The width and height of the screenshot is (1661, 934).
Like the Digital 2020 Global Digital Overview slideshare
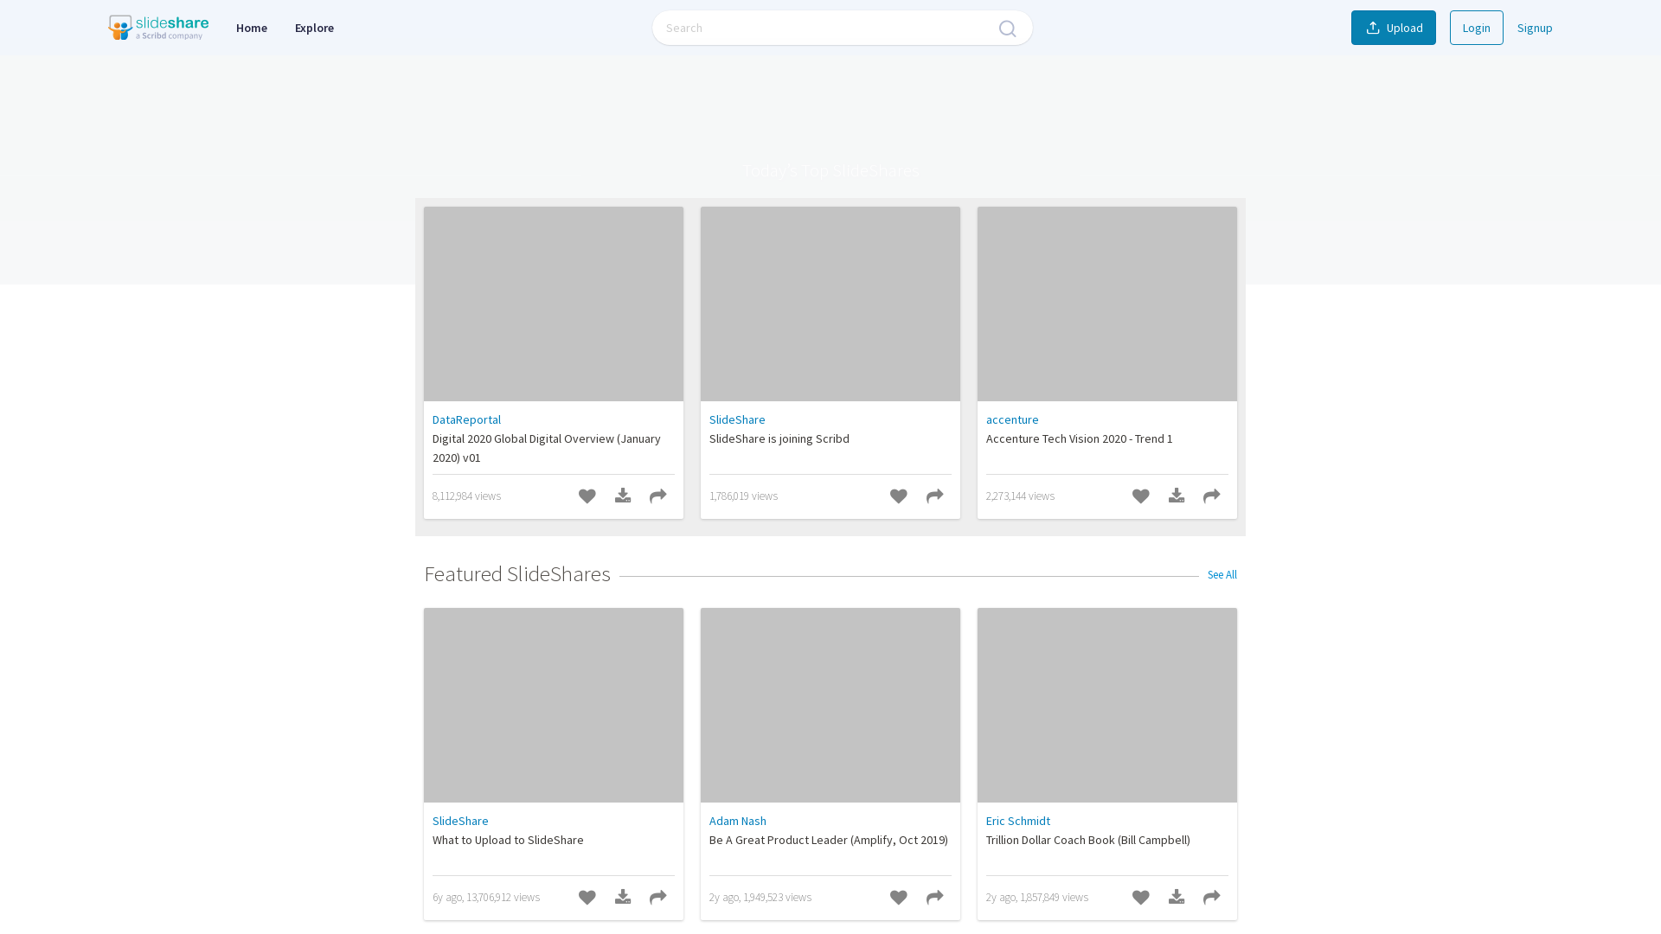tap(587, 496)
